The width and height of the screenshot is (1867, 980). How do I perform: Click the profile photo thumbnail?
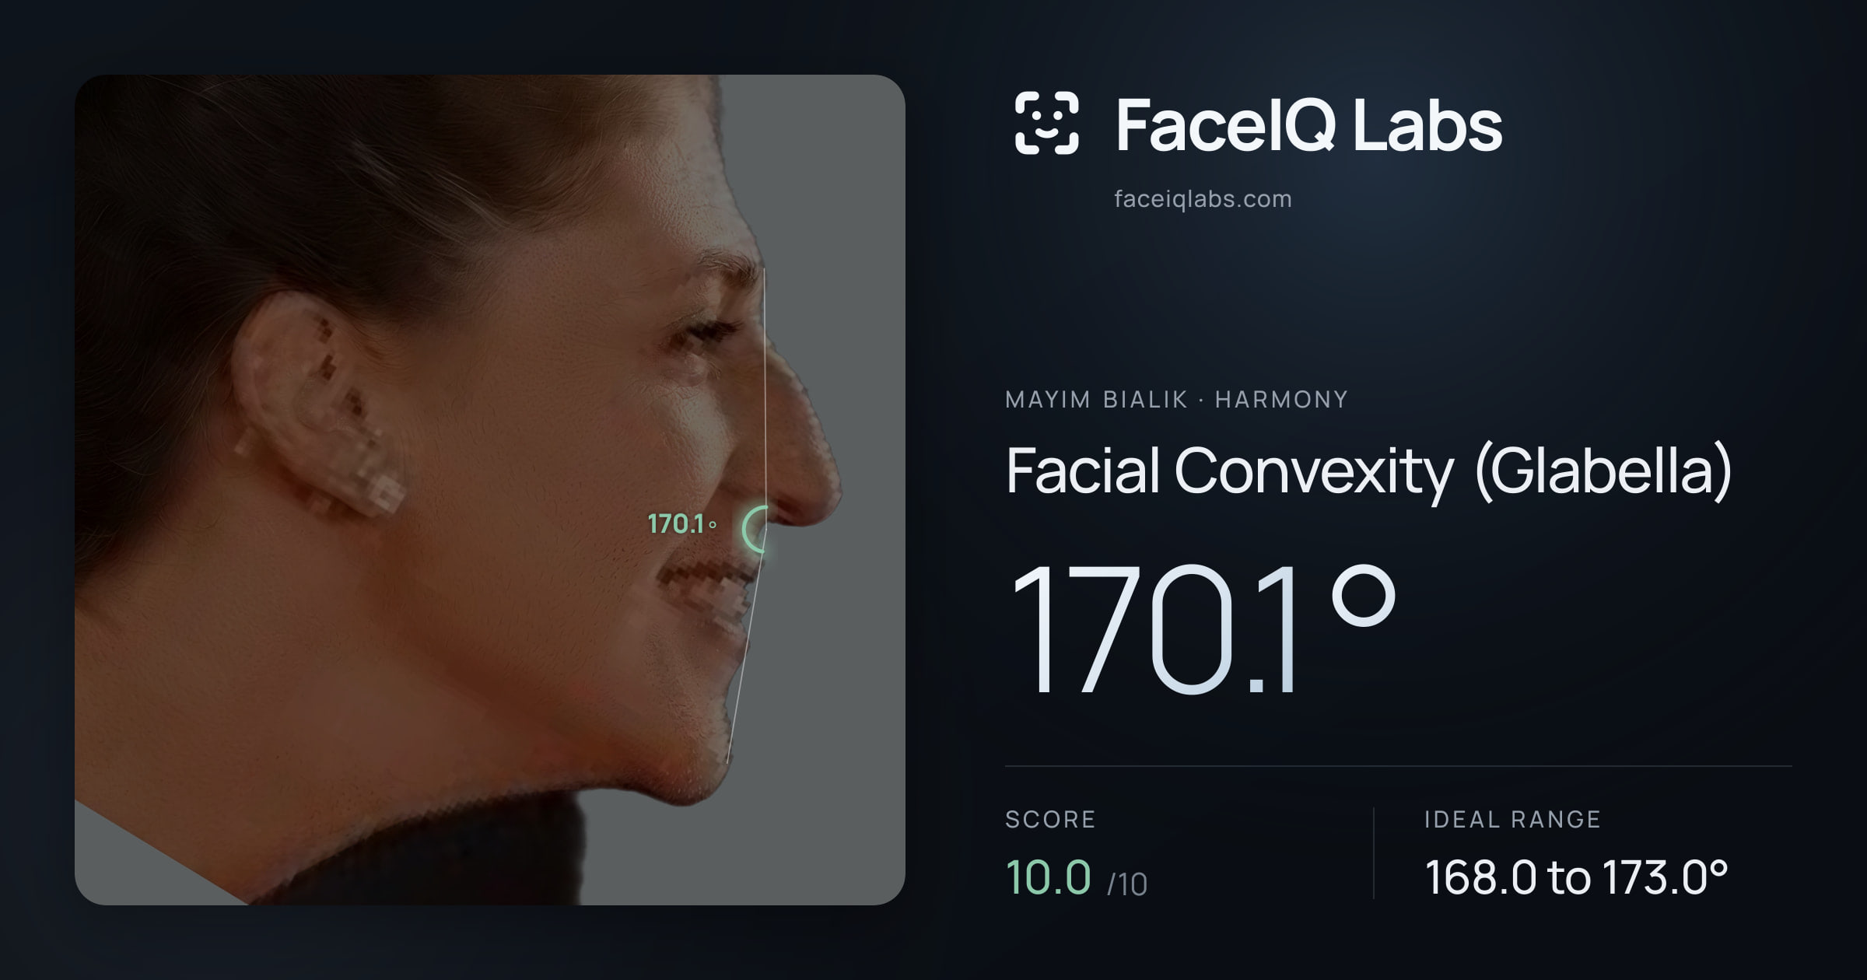tap(490, 490)
